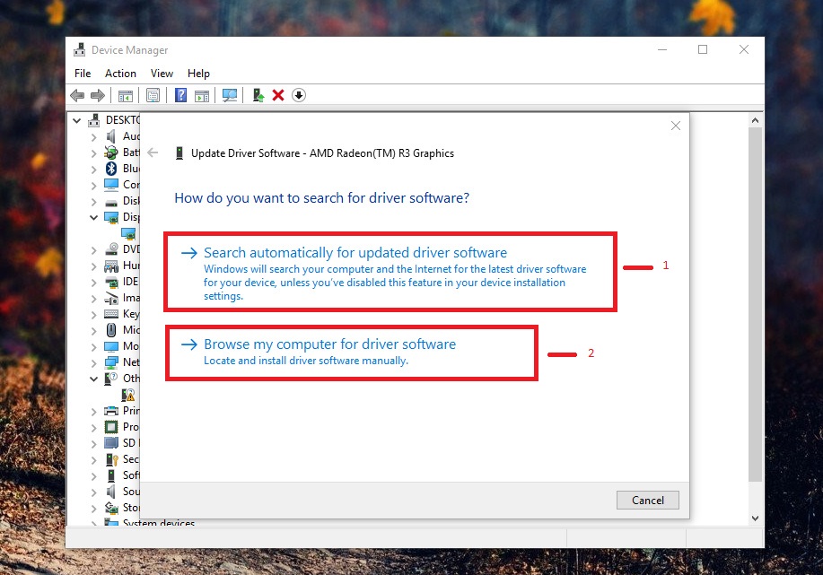This screenshot has height=575, width=823.
Task: Collapse the Display adapters chevron
Action: coord(94,217)
